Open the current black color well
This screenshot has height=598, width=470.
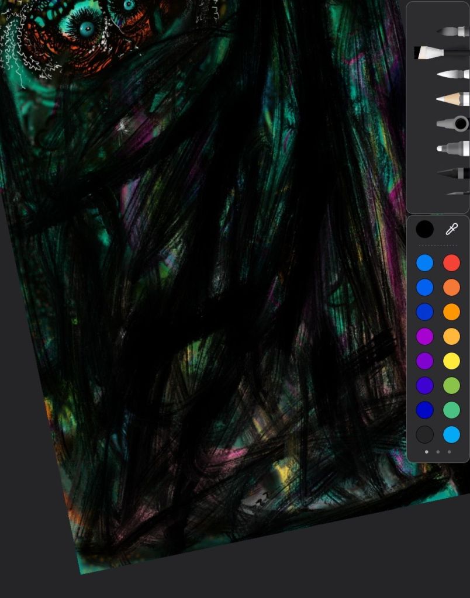pyautogui.click(x=425, y=229)
